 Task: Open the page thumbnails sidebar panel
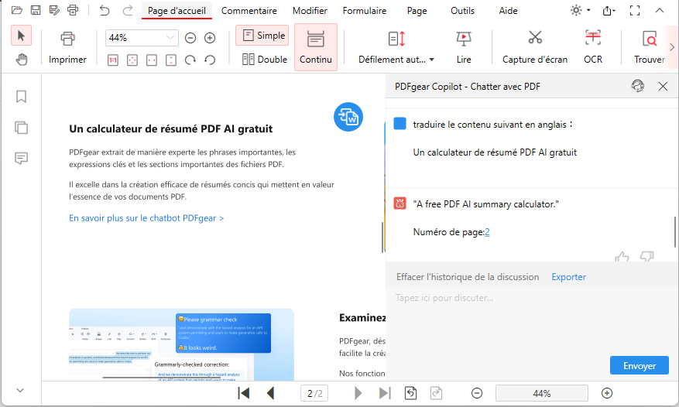pos(21,128)
